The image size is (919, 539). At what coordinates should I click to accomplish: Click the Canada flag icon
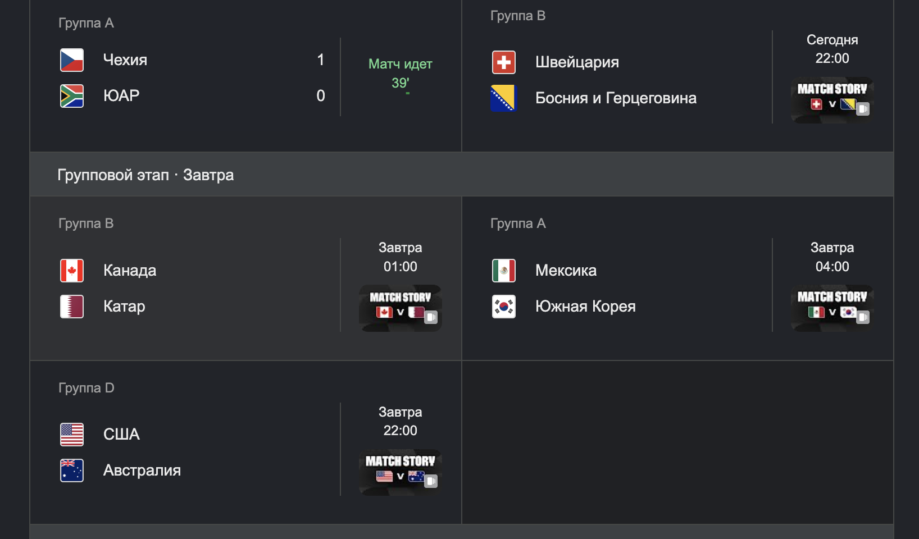tap(72, 271)
